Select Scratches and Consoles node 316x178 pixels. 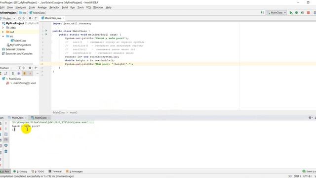coord(17,54)
